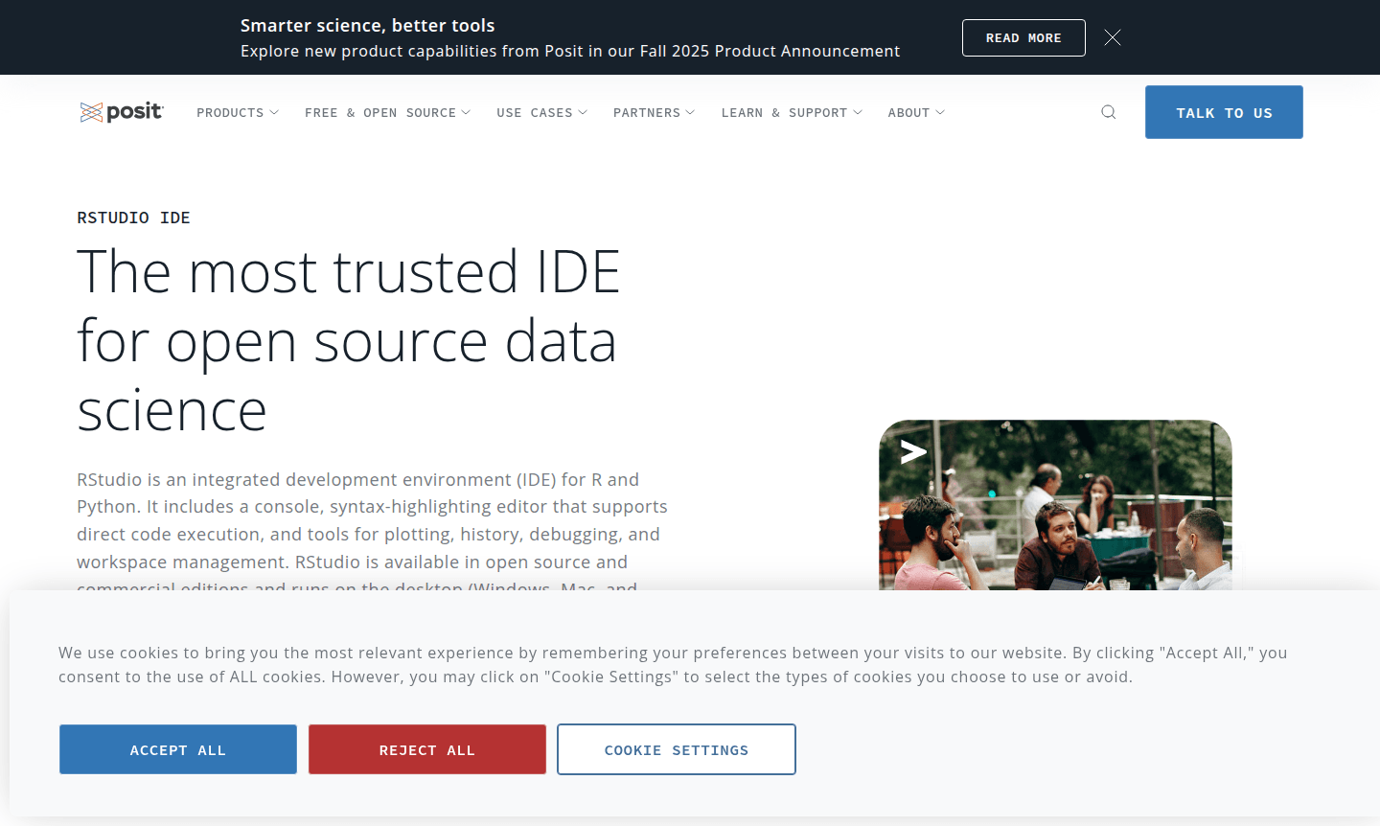Expand the About chevron arrow
This screenshot has height=826, width=1380.
pos(940,112)
